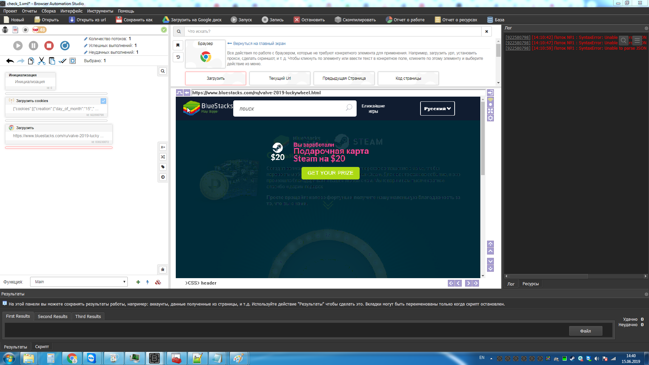Click the double checkmark icon
Screen dimensions: 649x365
click(x=63, y=61)
